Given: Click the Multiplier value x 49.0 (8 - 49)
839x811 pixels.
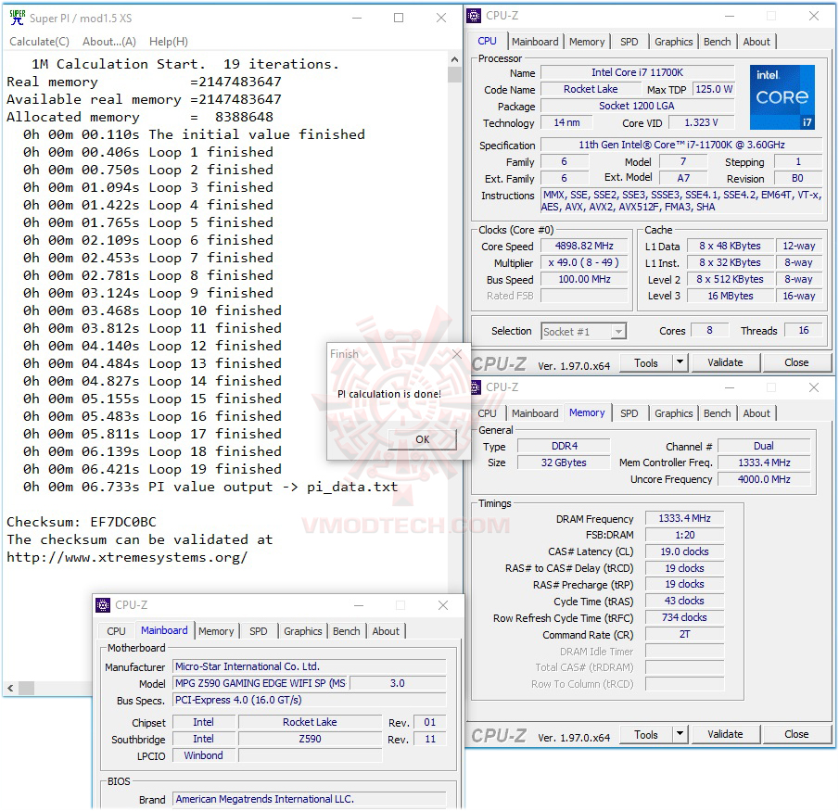Looking at the screenshot, I should point(584,262).
